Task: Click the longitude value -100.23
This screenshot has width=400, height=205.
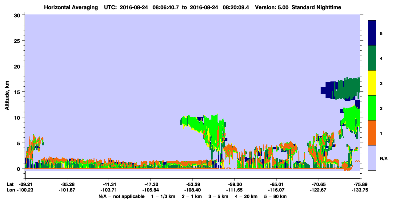Action: point(25,190)
